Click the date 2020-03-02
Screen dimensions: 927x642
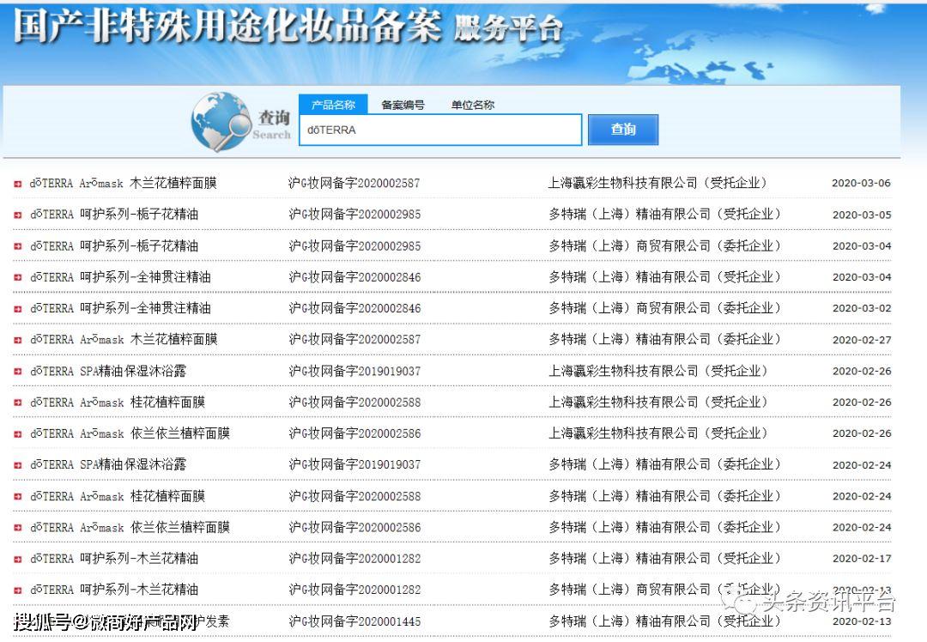(862, 309)
